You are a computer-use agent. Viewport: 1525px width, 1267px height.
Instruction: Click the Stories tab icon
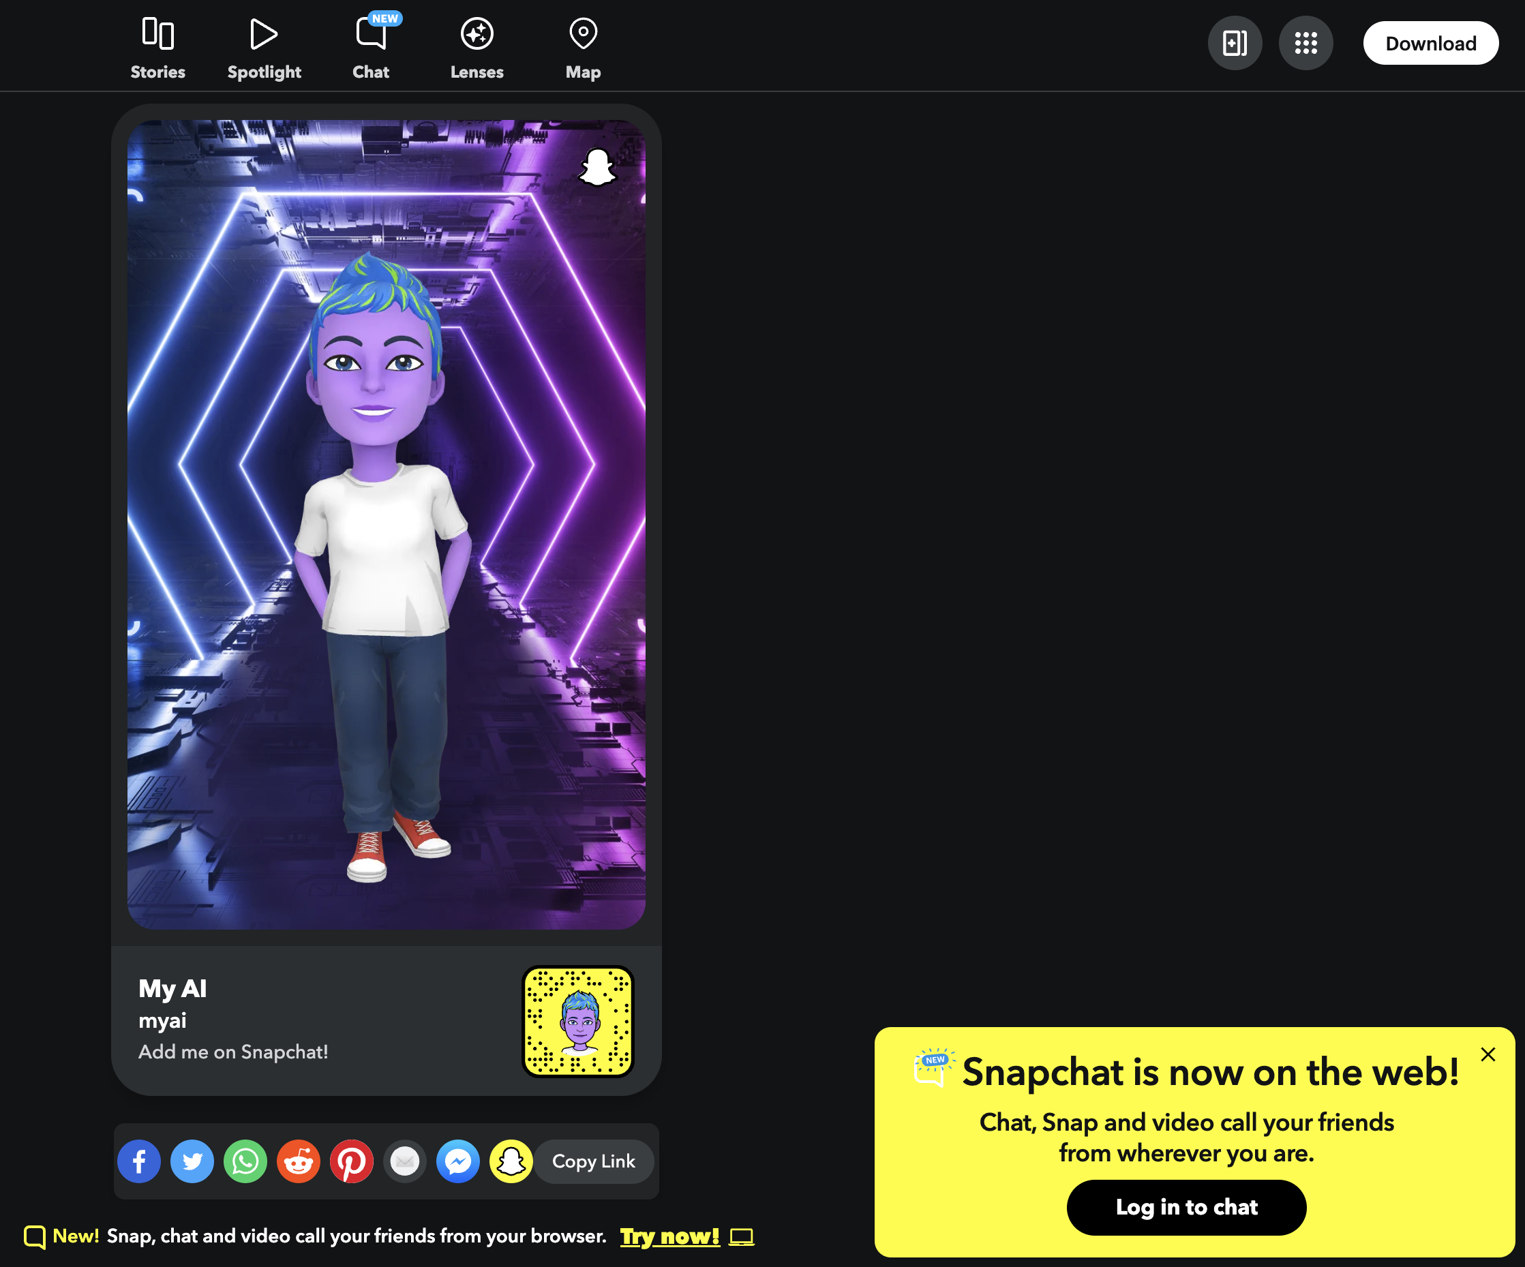coord(157,31)
